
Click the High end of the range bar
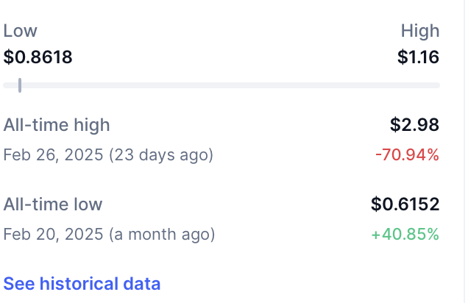coord(436,85)
